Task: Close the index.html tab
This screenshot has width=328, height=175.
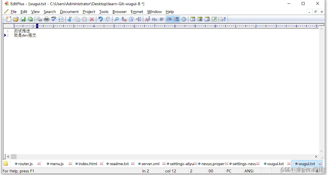Action: (x=102, y=163)
